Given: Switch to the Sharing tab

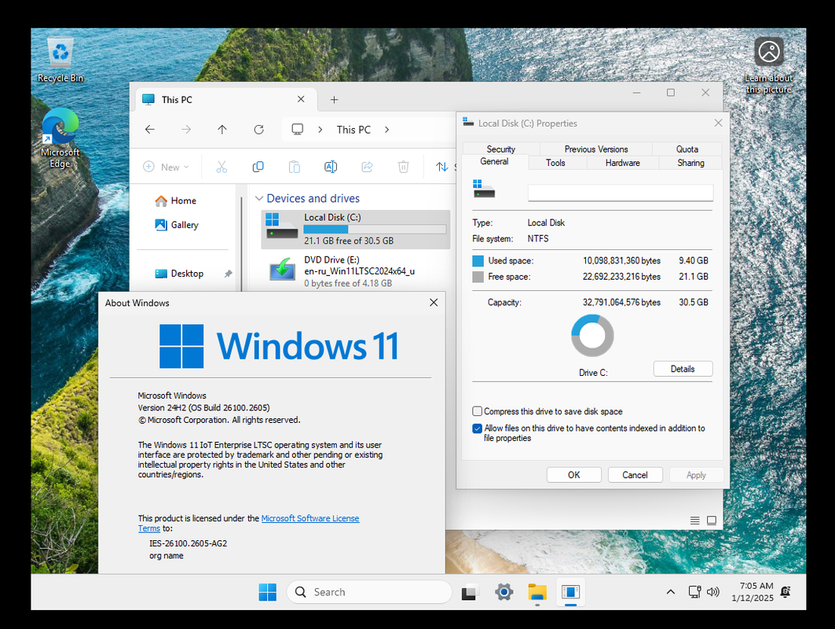Looking at the screenshot, I should point(690,163).
